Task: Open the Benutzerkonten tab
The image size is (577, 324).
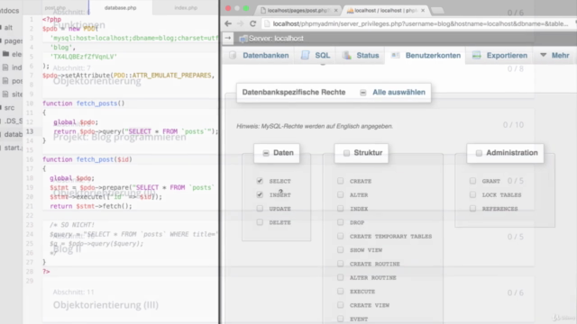Action: point(426,56)
